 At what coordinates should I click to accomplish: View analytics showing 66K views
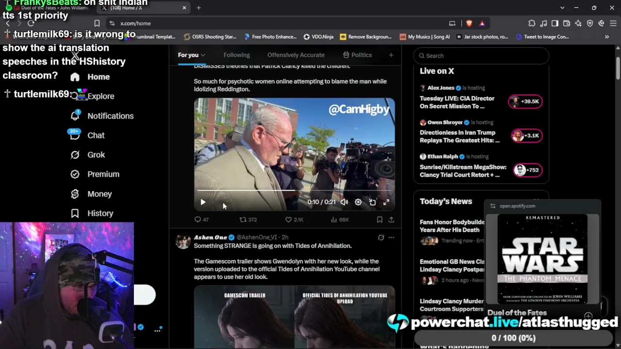coord(340,220)
